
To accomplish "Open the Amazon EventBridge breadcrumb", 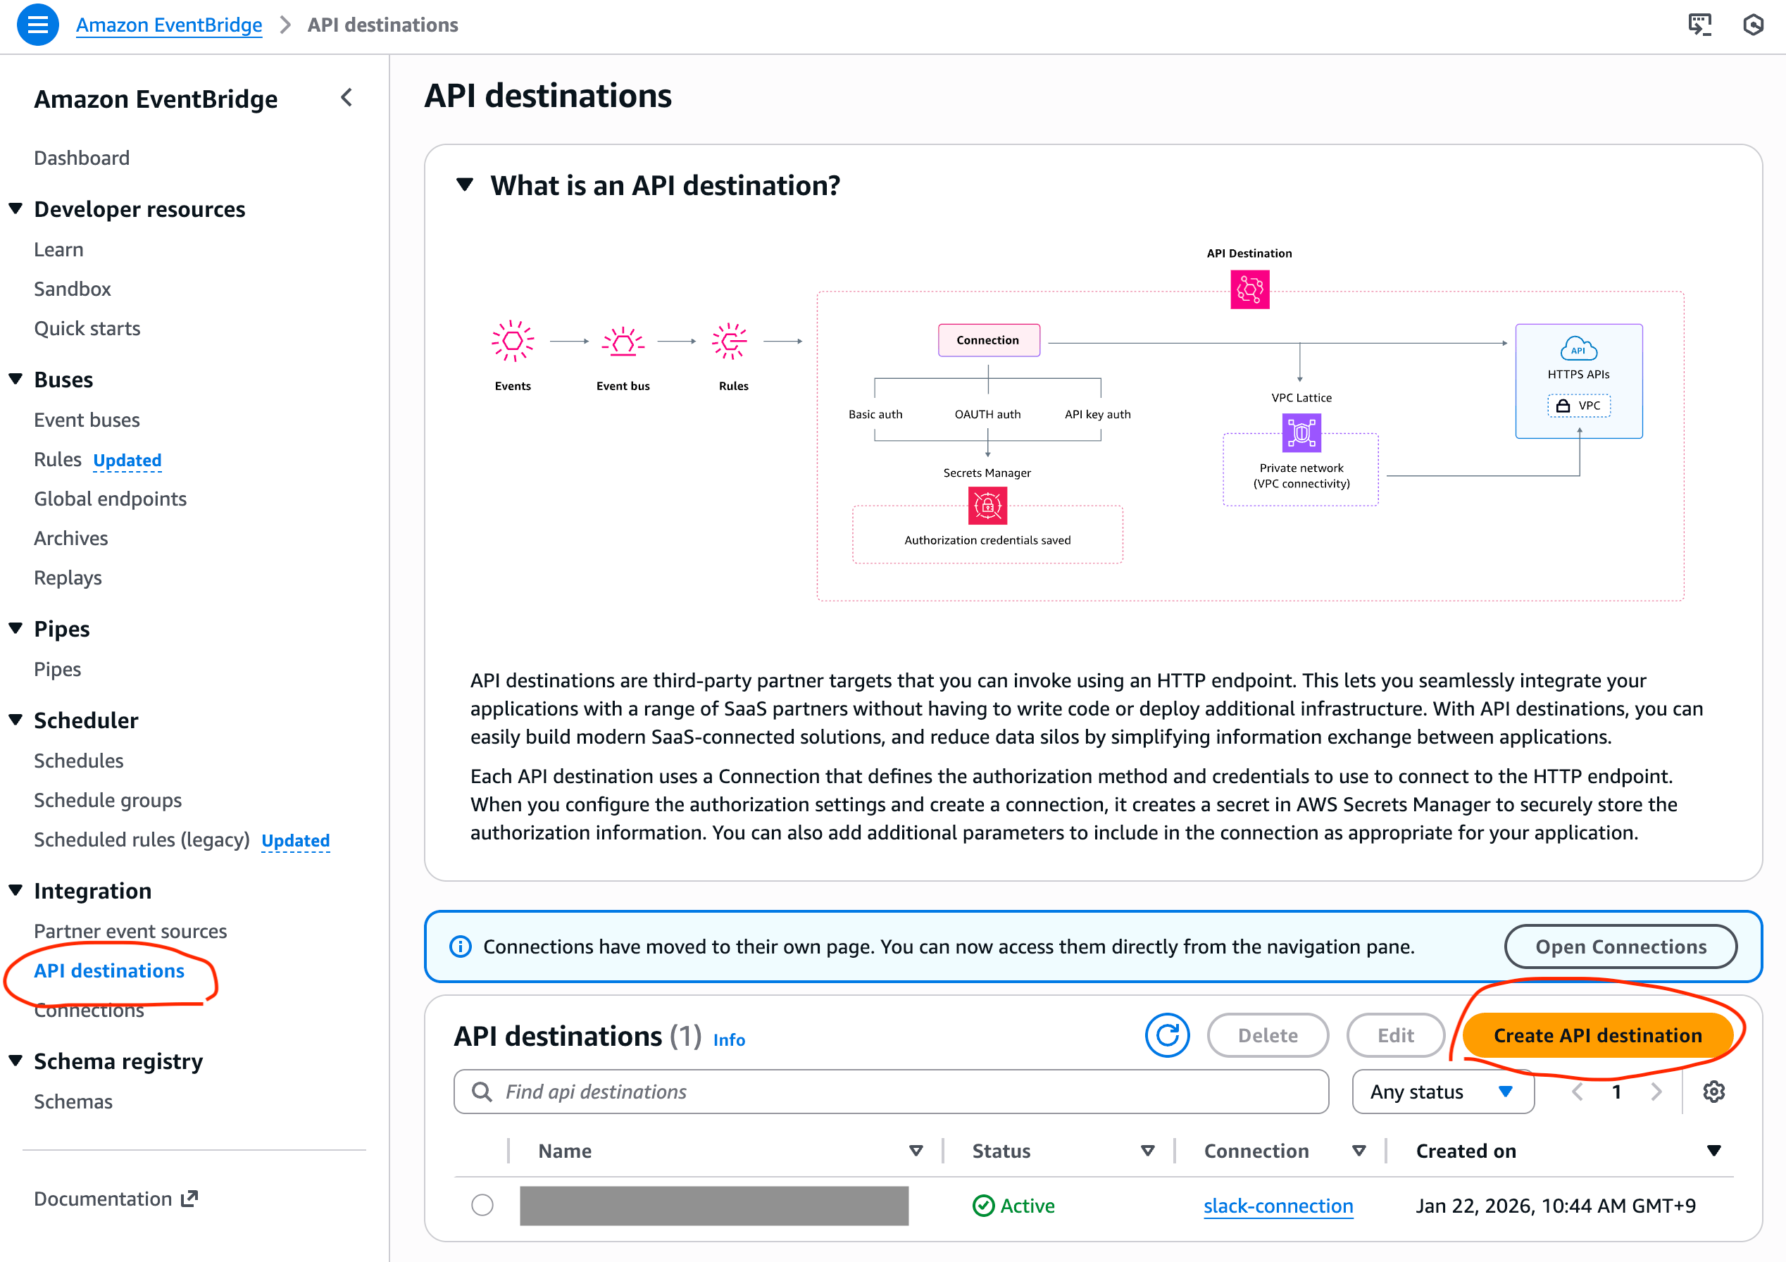I will pyautogui.click(x=169, y=24).
